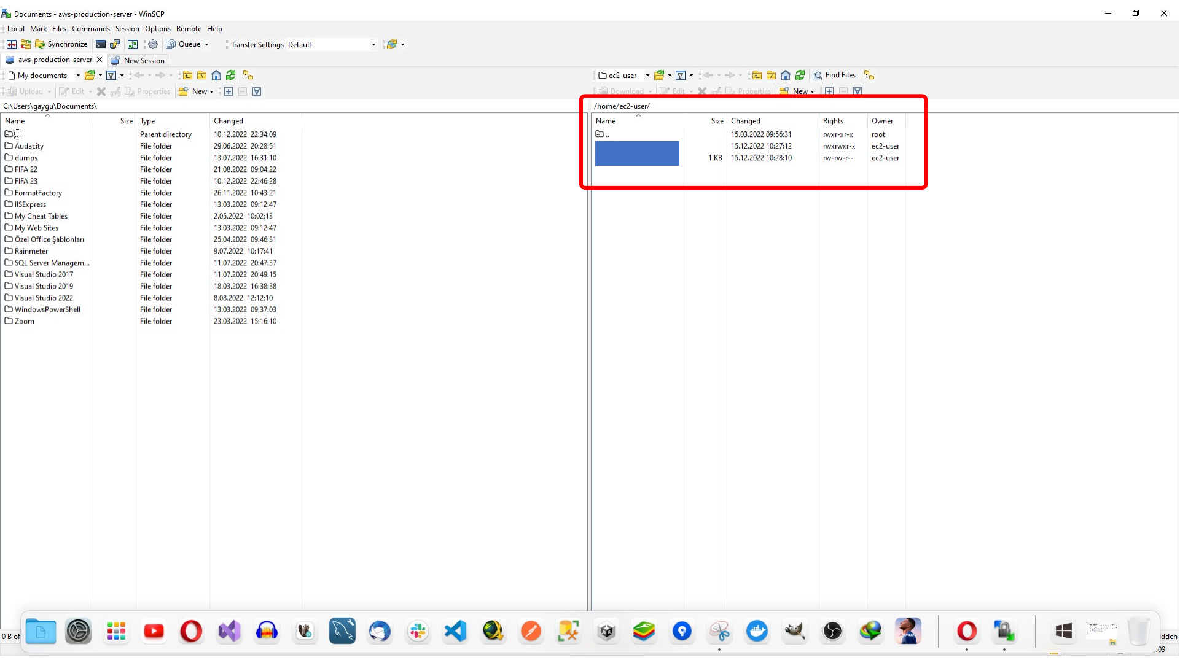Open Preferences gear icon
The height and width of the screenshot is (663, 1180).
(x=153, y=44)
